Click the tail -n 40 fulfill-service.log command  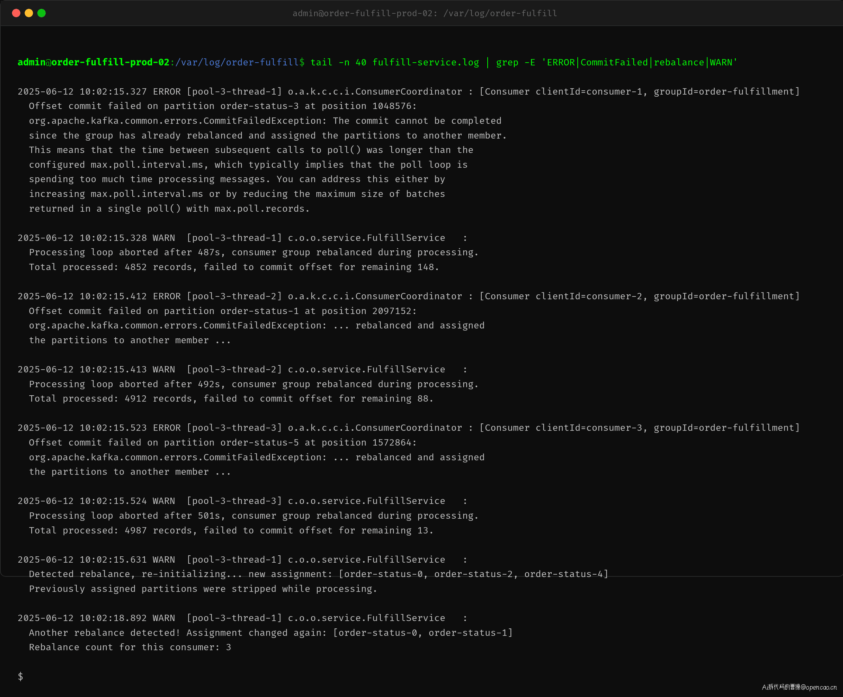click(x=395, y=62)
